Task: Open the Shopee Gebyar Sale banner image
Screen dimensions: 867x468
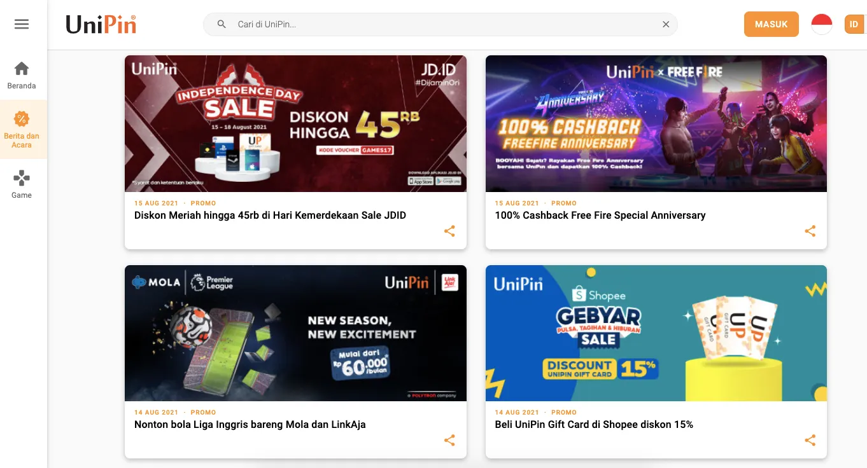Action: point(656,333)
